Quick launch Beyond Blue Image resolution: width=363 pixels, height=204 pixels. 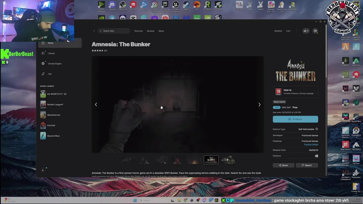(x=60, y=136)
